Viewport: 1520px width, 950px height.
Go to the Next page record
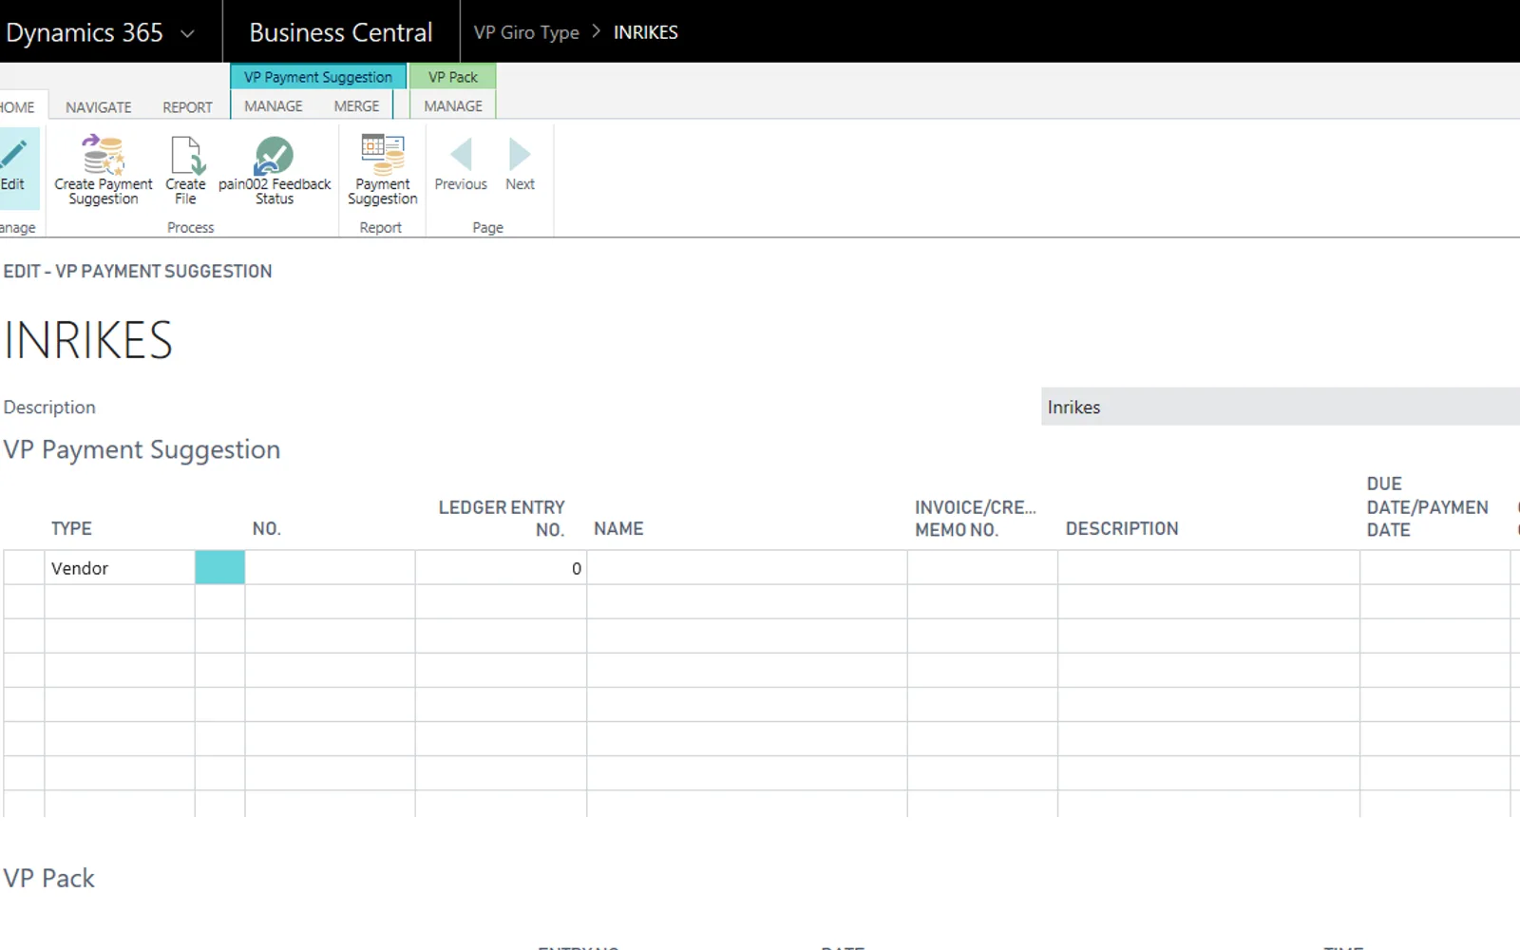coord(520,164)
